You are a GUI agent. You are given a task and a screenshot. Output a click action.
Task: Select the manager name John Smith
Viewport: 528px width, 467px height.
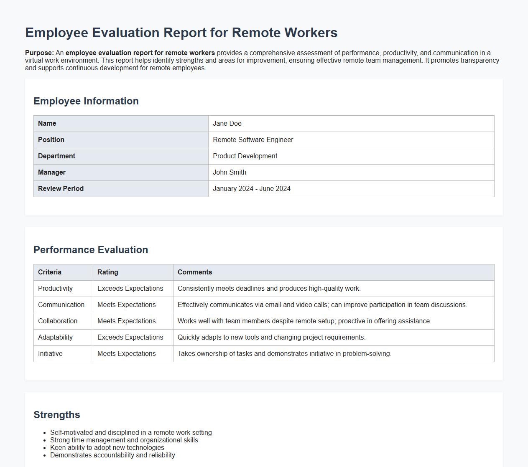(x=230, y=172)
